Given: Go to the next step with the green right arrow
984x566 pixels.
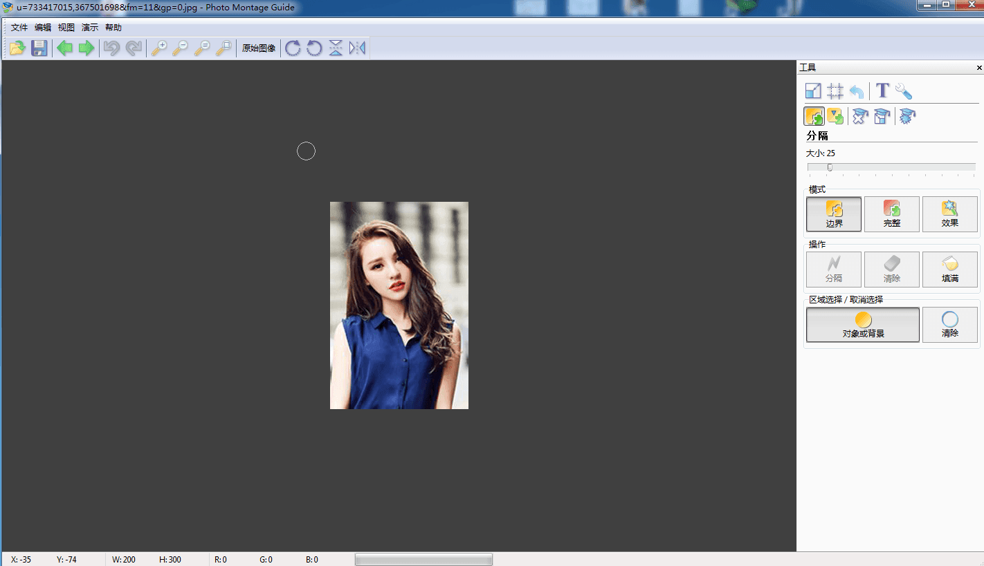Looking at the screenshot, I should tap(86, 48).
